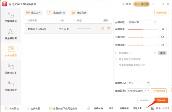Click the version v2.5.2 text
The height and width of the screenshot is (112, 172).
point(163,109)
